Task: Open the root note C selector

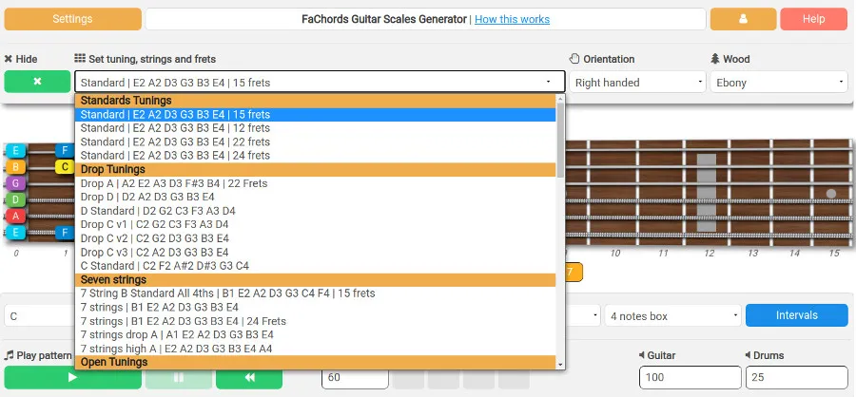Action: 39,315
